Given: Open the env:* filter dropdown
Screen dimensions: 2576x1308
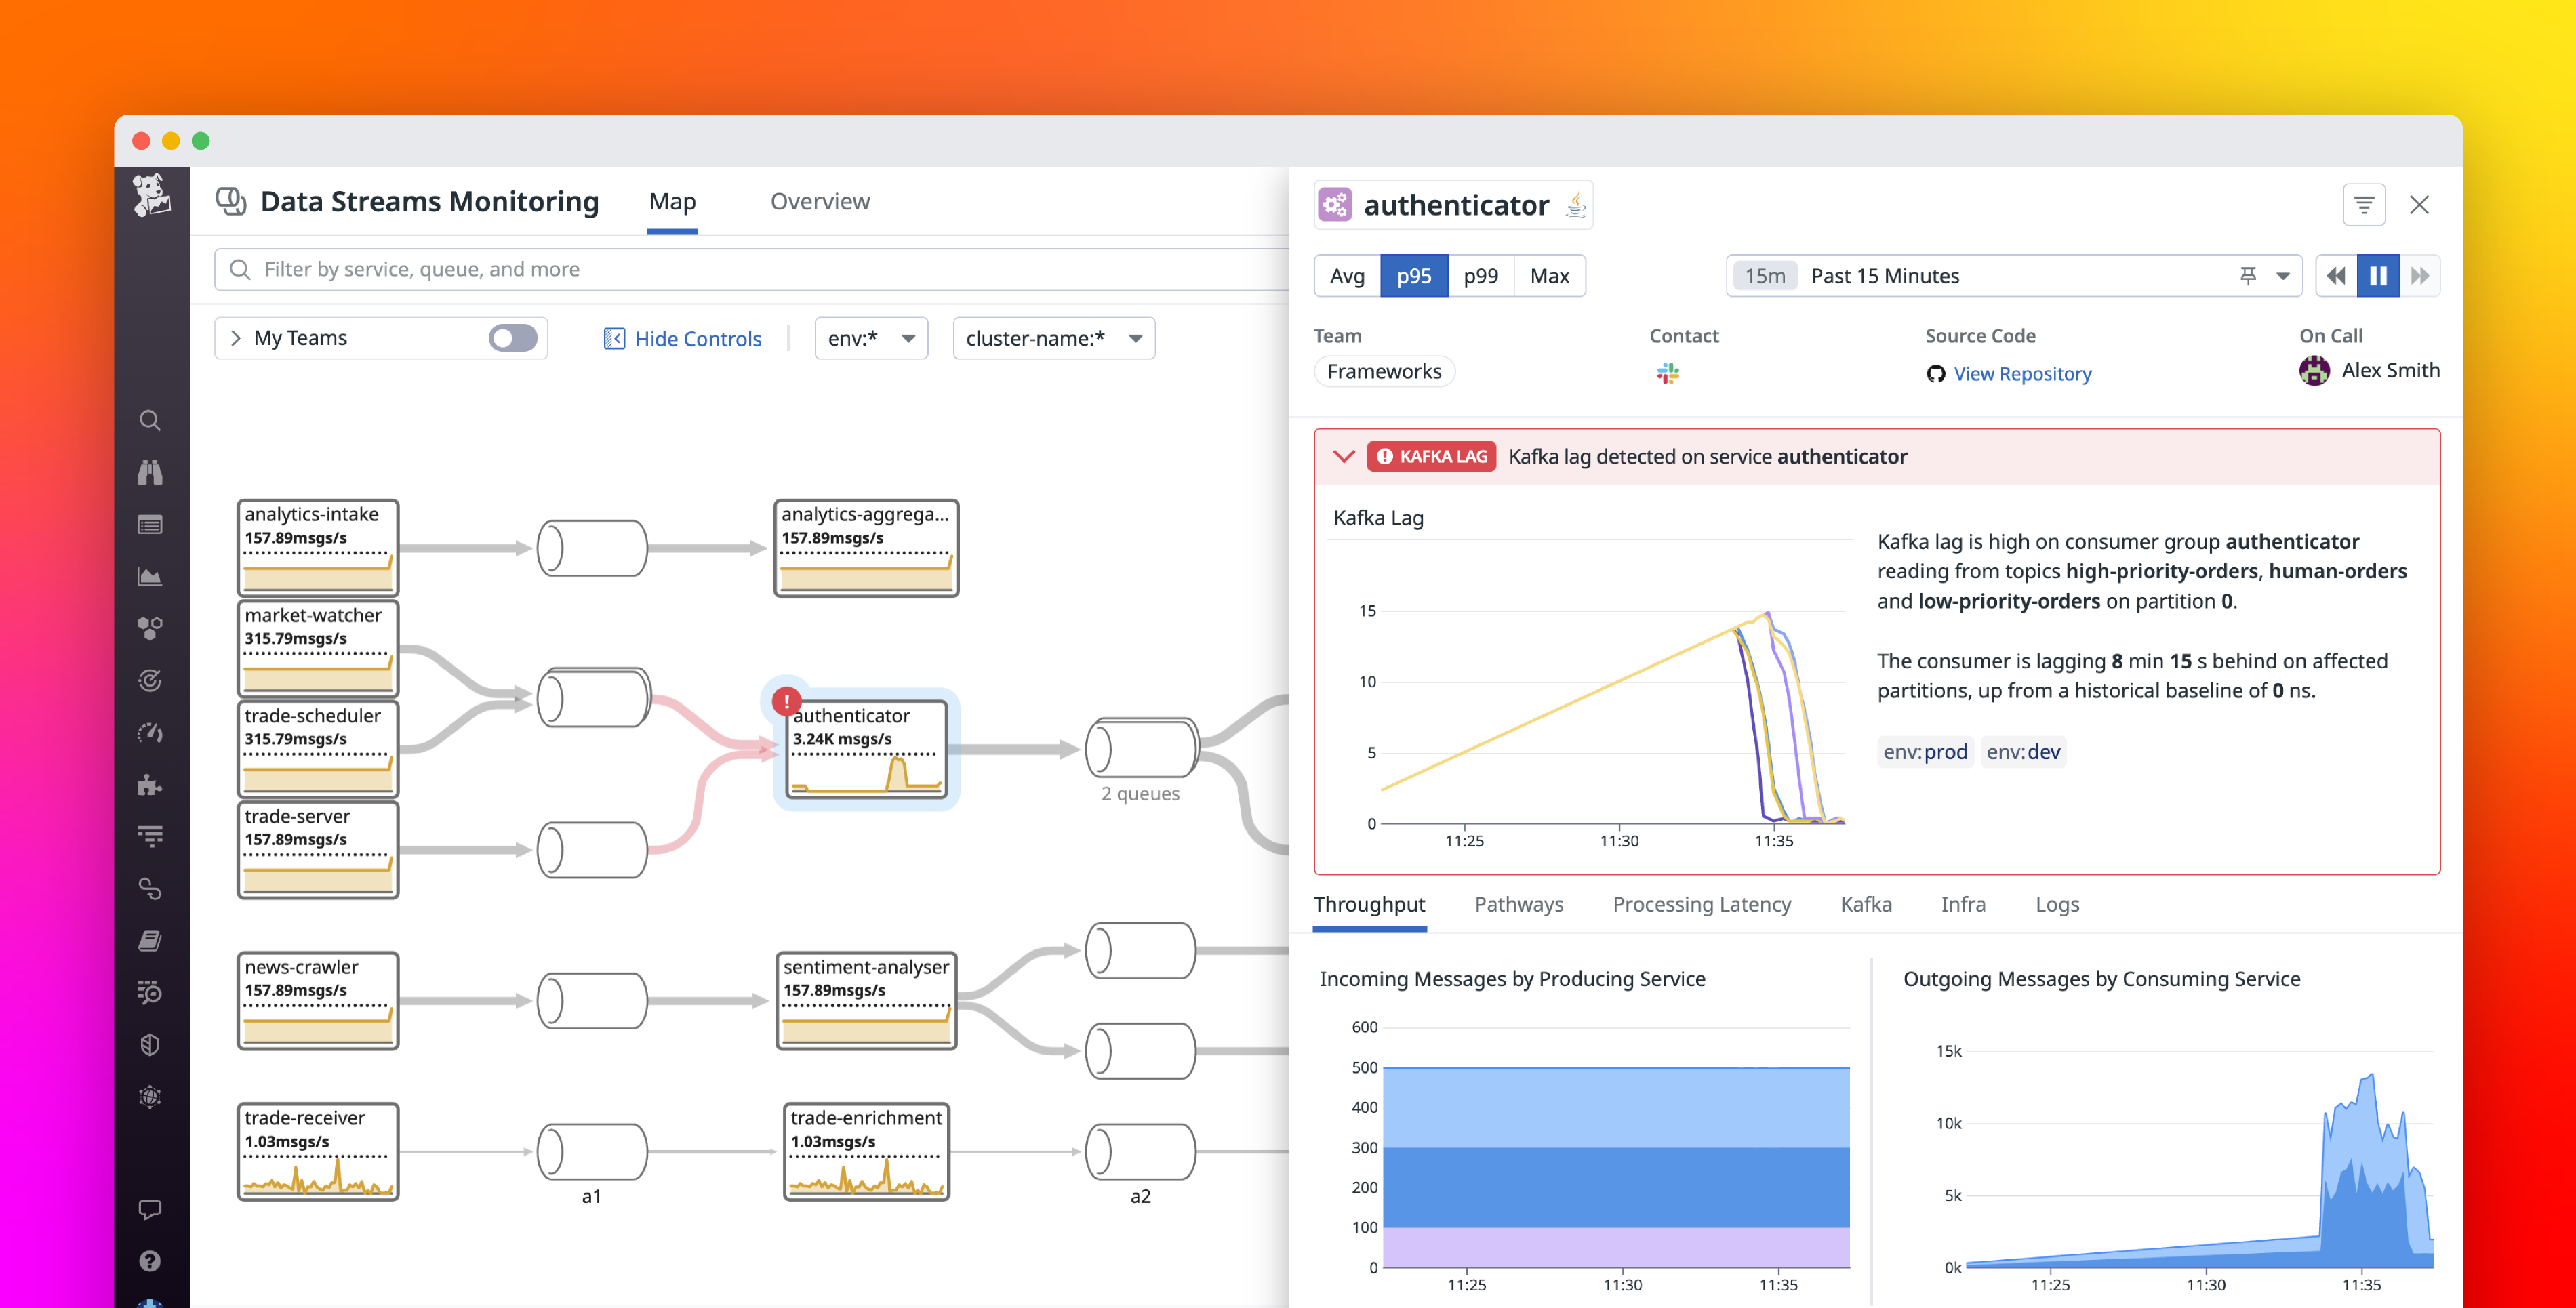Looking at the screenshot, I should click(x=870, y=338).
